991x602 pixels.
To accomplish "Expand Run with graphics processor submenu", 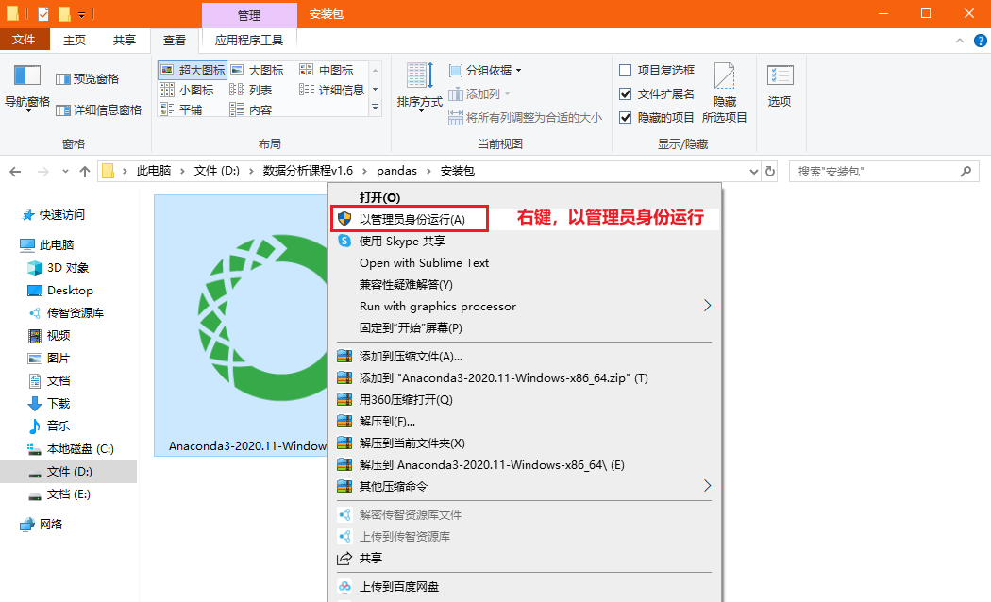I will pos(707,307).
